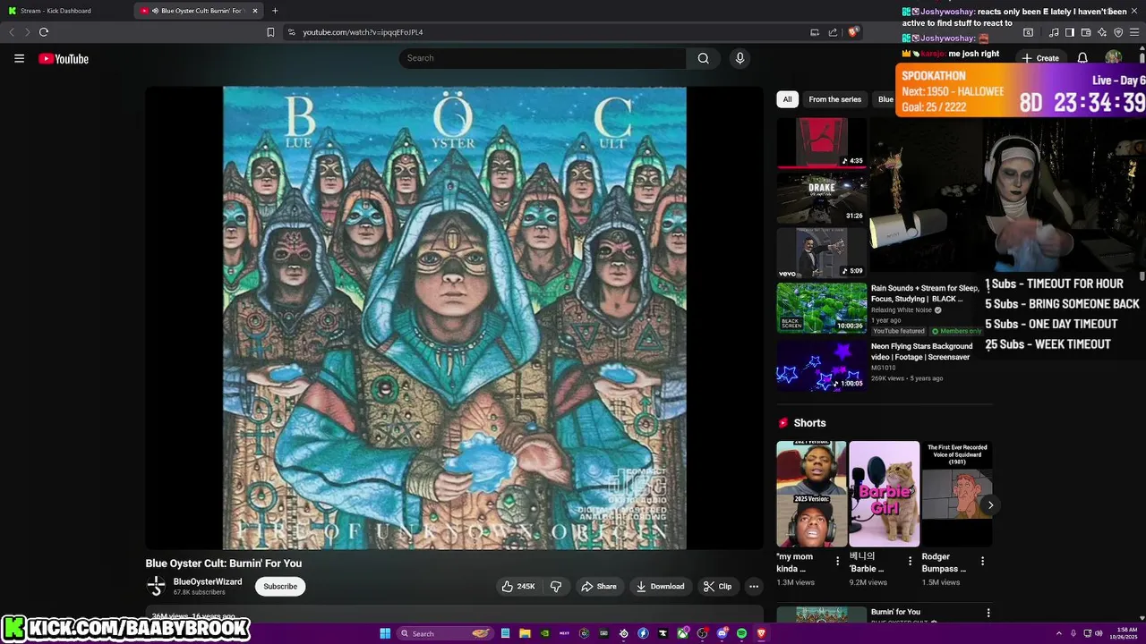
Task: Reload the YouTube page
Action: click(x=43, y=32)
